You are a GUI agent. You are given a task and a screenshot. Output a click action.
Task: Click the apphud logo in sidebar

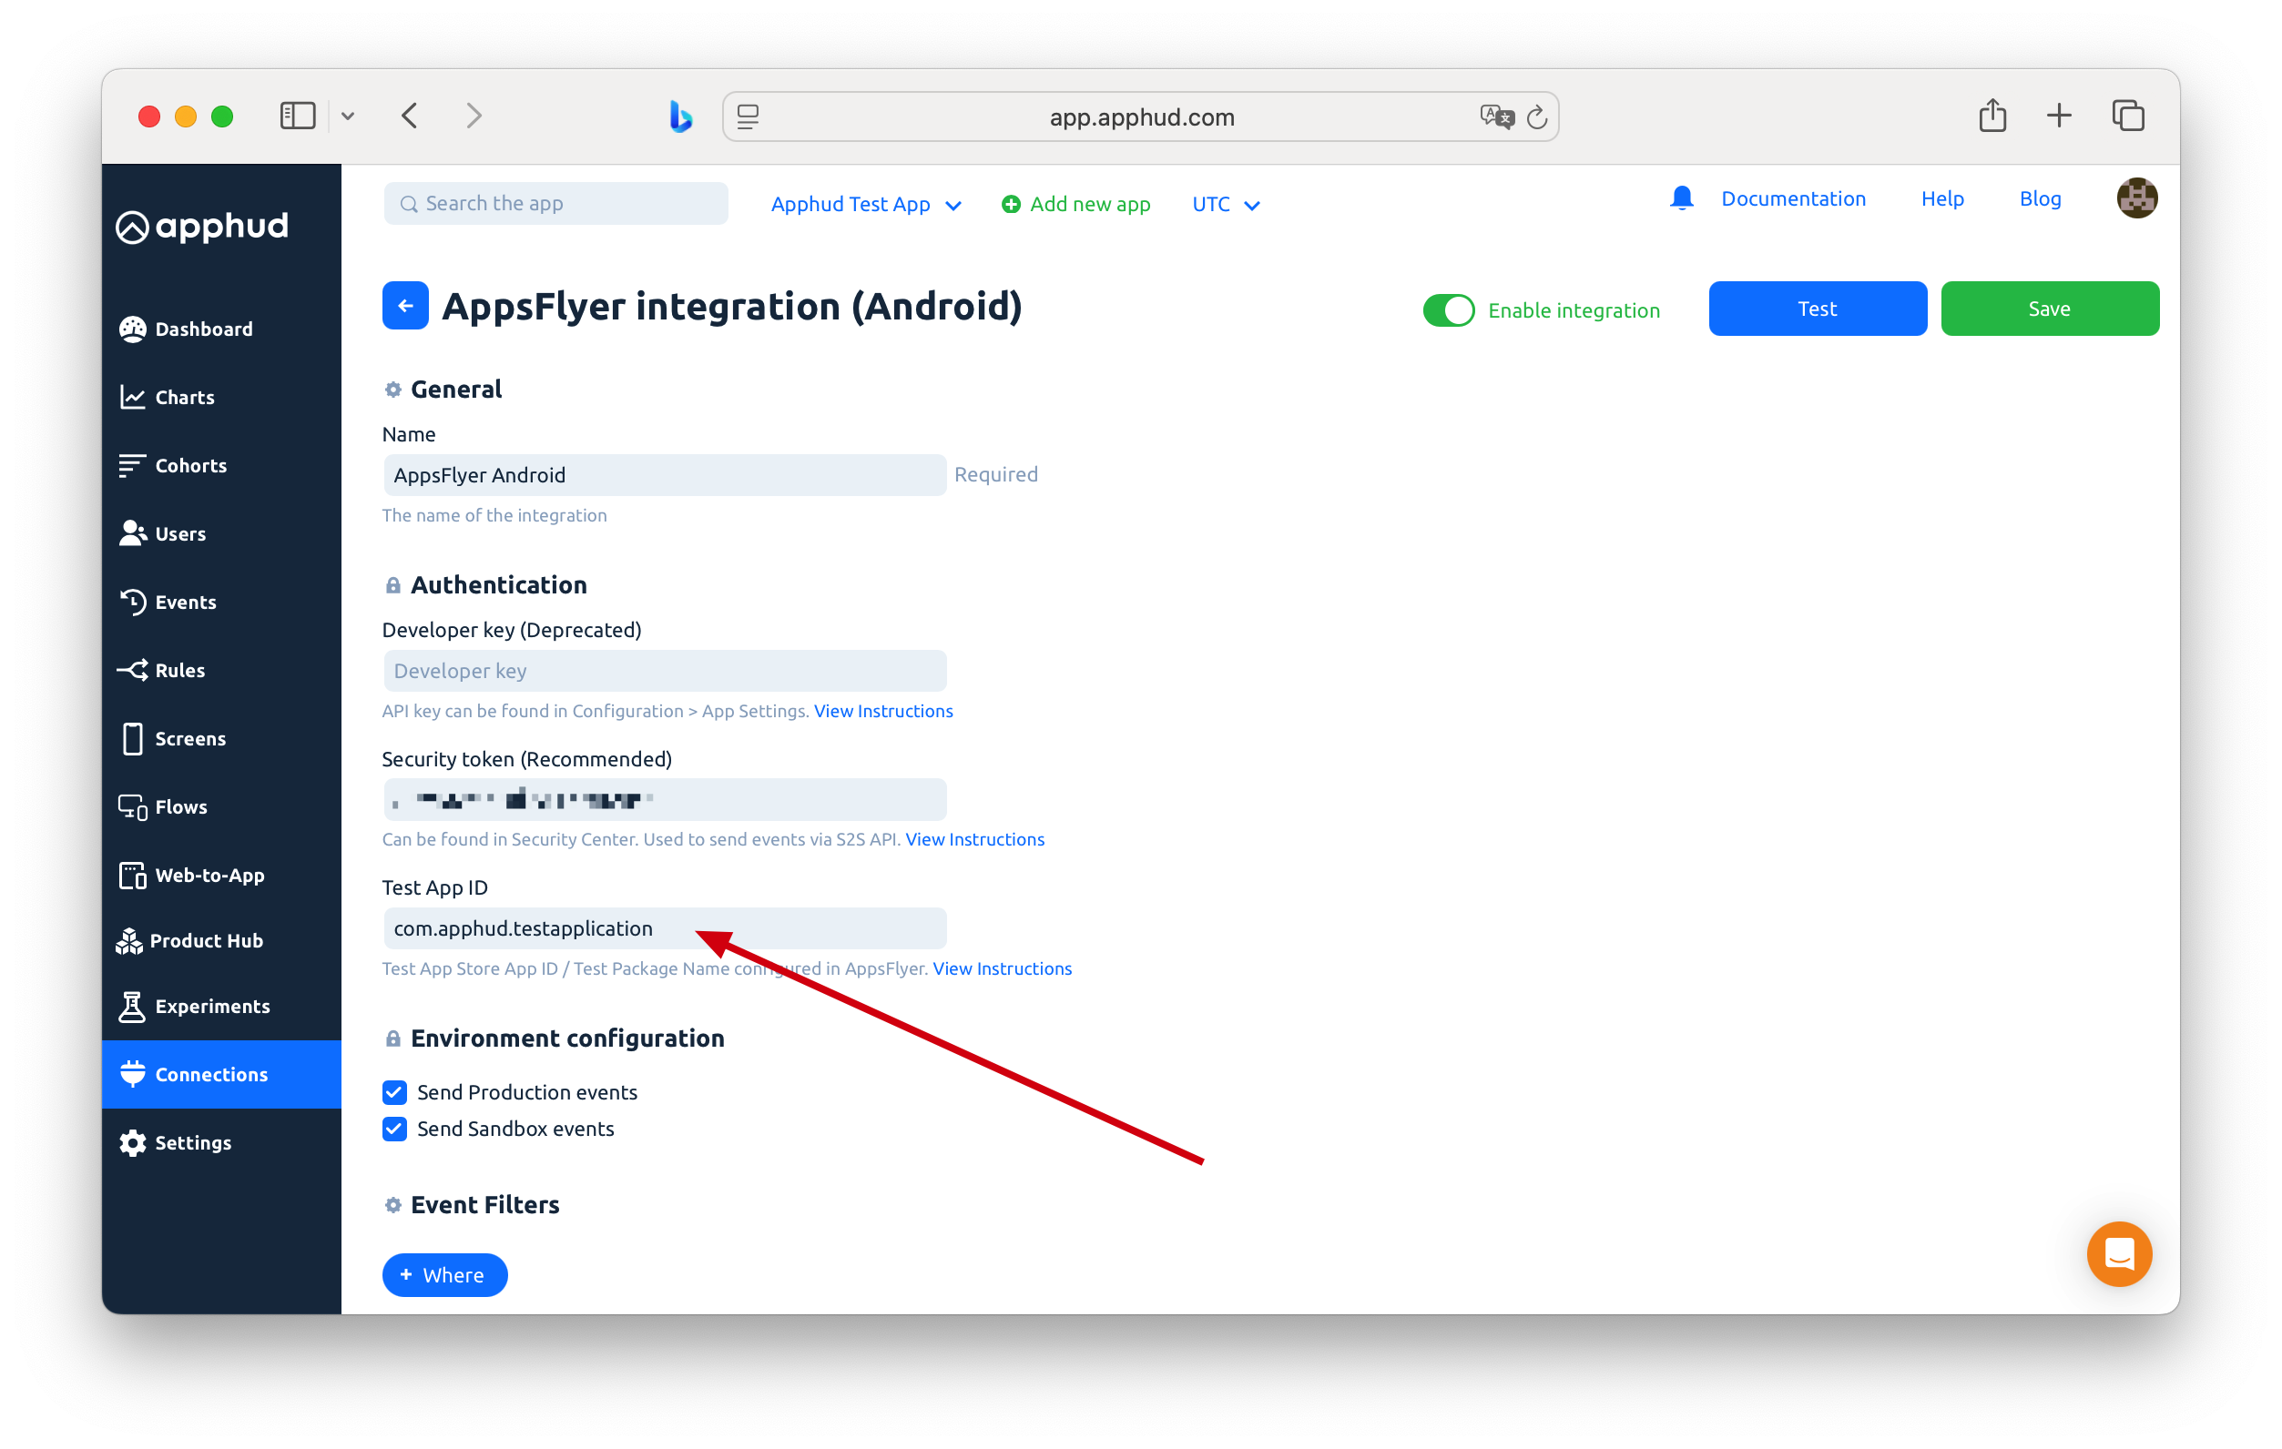click(202, 227)
